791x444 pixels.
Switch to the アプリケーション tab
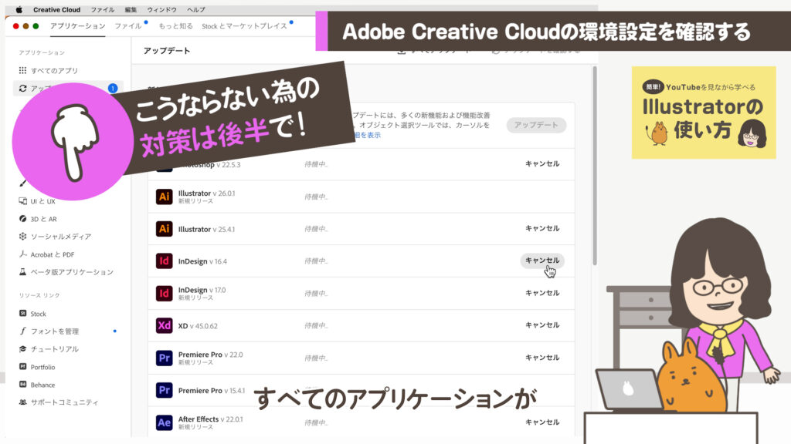(x=78, y=25)
